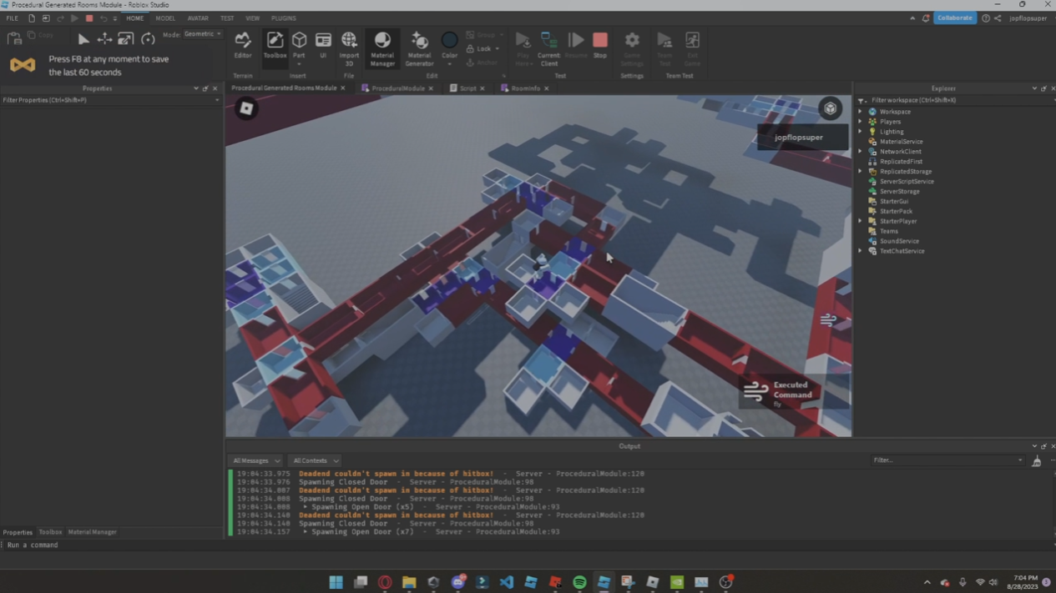Open the Terrain Editor

click(x=242, y=46)
